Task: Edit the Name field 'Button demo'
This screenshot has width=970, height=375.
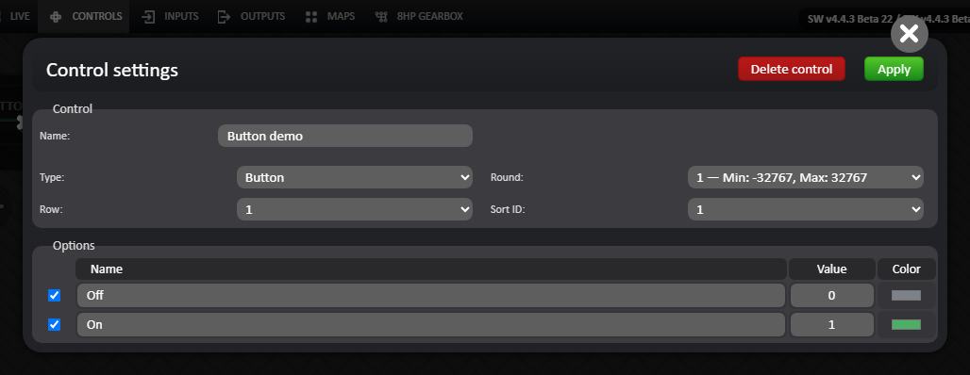Action: click(345, 136)
